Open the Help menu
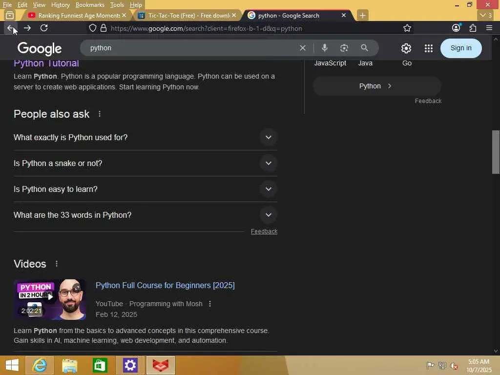Viewport: 500px width, 375px height. click(136, 5)
